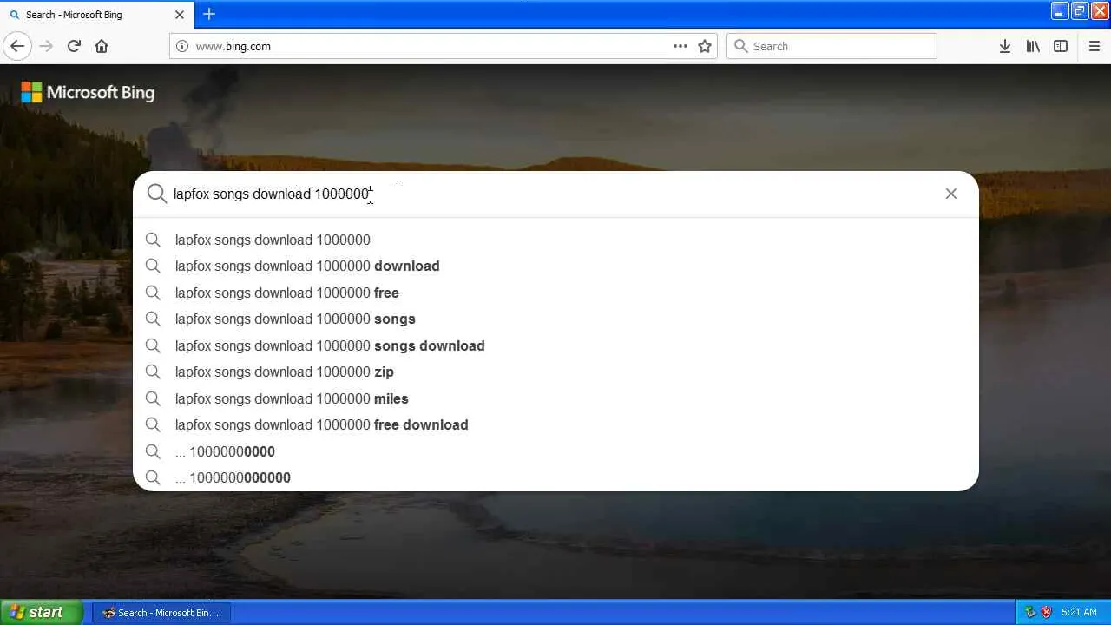Click the red shield security tray icon

pyautogui.click(x=1046, y=612)
